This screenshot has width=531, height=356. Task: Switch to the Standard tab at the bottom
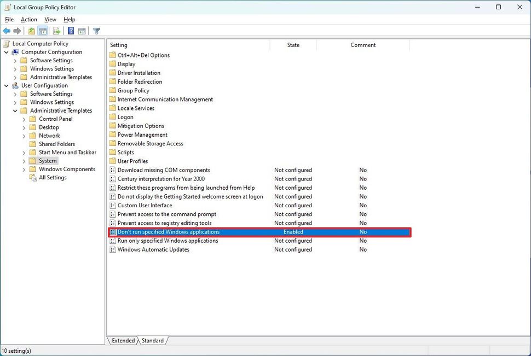tap(152, 340)
